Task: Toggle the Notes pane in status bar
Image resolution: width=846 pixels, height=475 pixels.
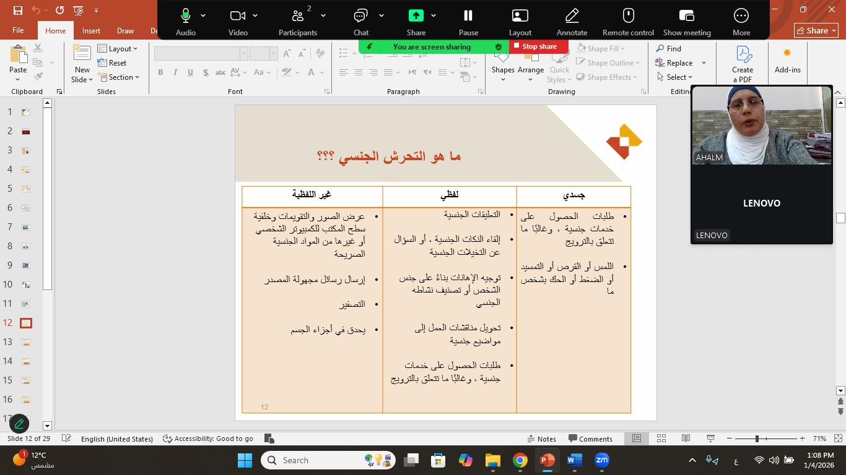Action: pyautogui.click(x=541, y=439)
